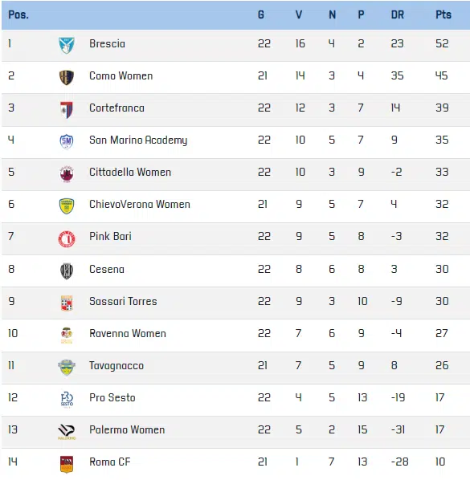Click the Cittadella Women crest icon
Image resolution: width=470 pixels, height=480 pixels.
67,174
